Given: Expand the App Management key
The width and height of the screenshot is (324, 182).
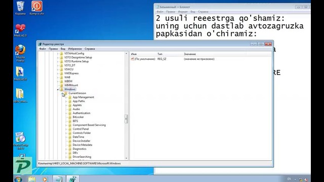Looking at the screenshot, I should 66,97.
